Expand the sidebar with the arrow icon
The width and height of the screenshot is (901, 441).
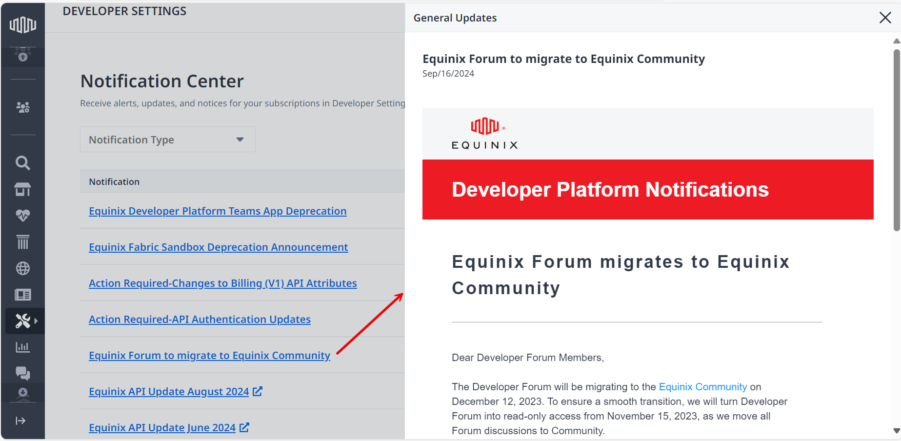click(x=20, y=421)
